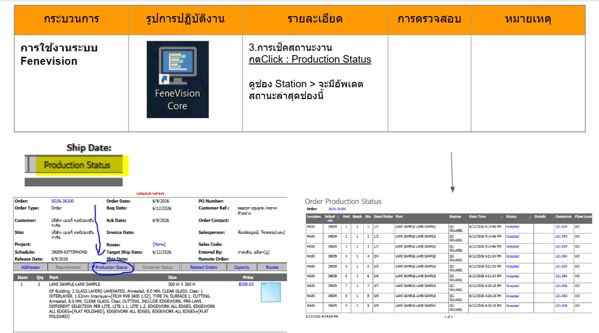Open Unit 8 link in the status table

[346, 296]
